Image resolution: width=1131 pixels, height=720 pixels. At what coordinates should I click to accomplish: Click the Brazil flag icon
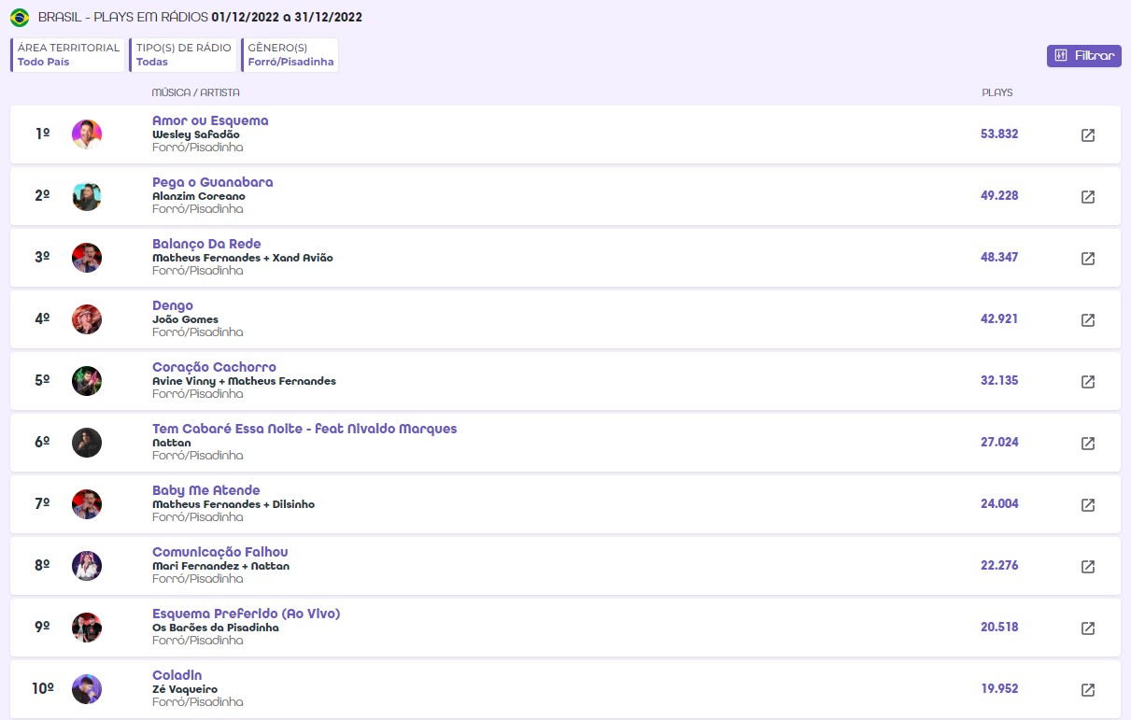click(20, 17)
